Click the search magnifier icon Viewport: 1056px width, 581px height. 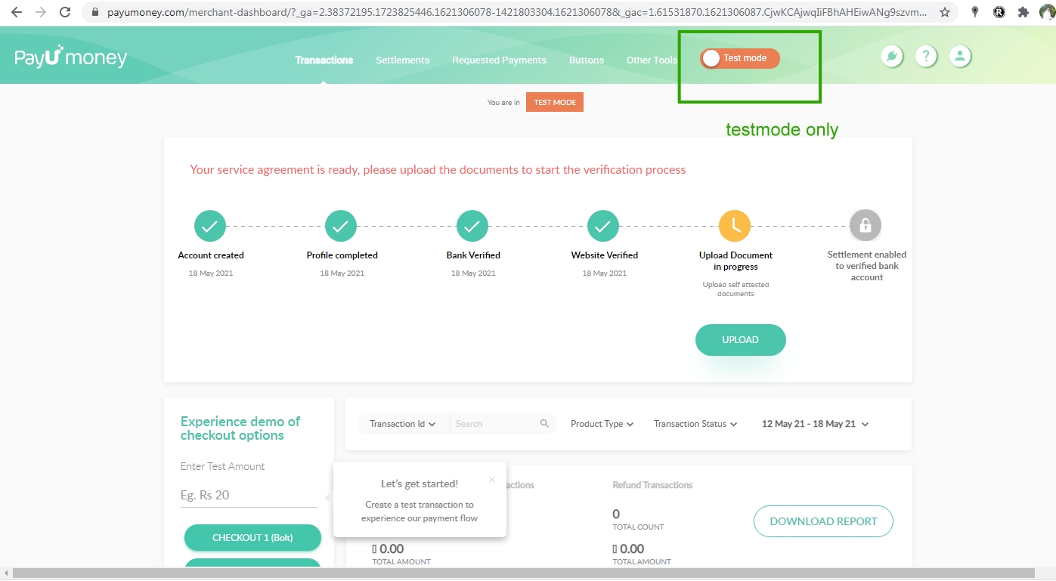click(x=544, y=424)
